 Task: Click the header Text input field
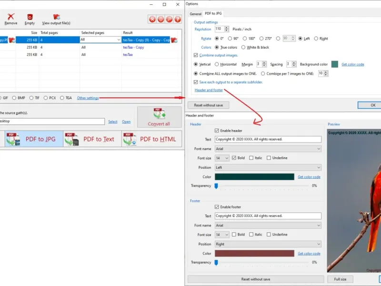[268, 139]
